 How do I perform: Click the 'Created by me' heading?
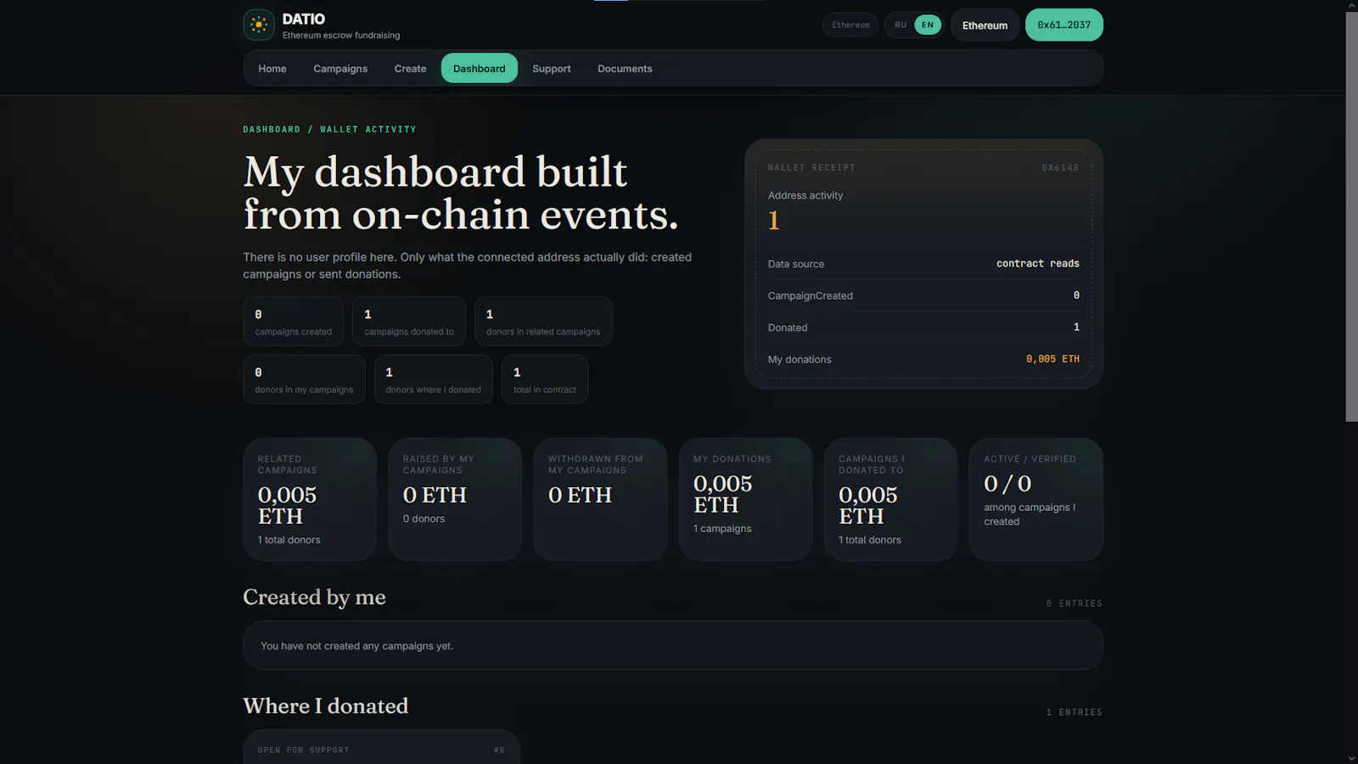314,598
